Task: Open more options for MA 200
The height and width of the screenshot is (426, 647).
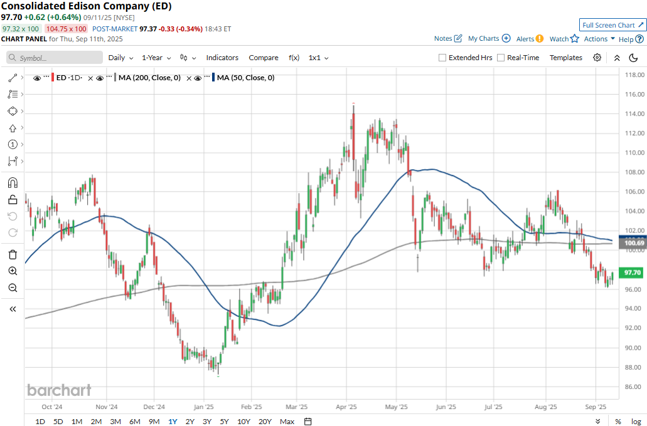Action: (x=109, y=77)
